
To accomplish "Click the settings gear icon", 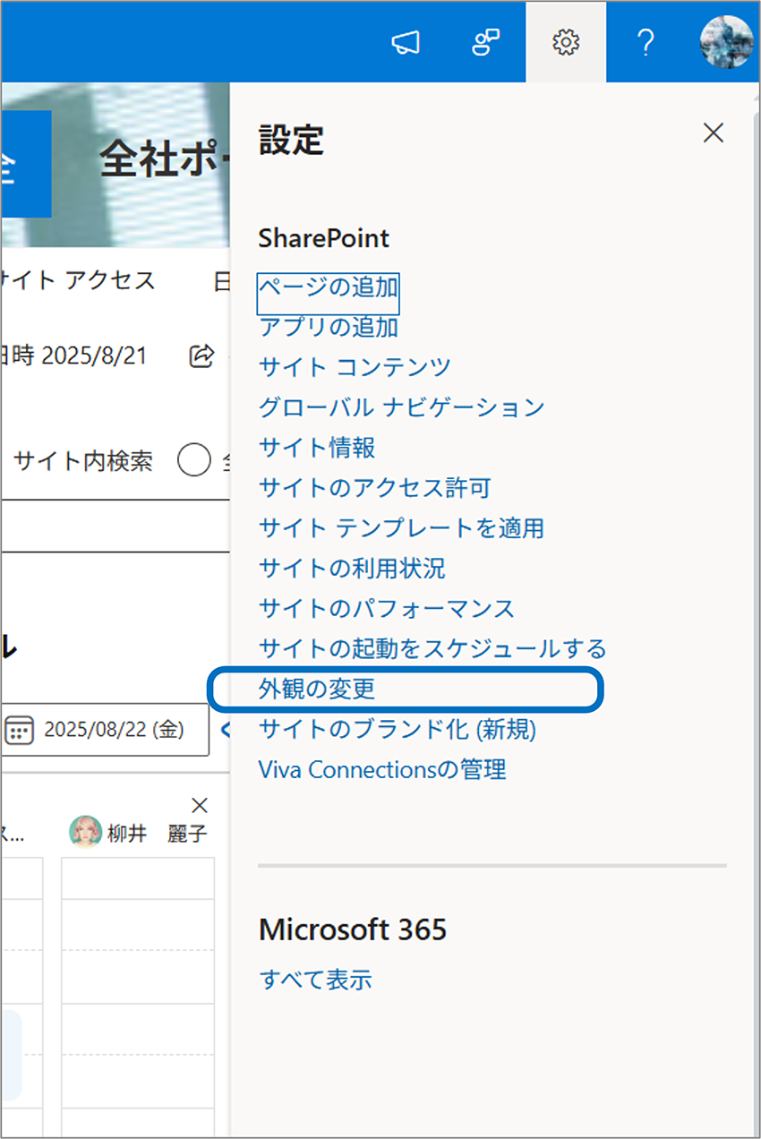I will 566,42.
